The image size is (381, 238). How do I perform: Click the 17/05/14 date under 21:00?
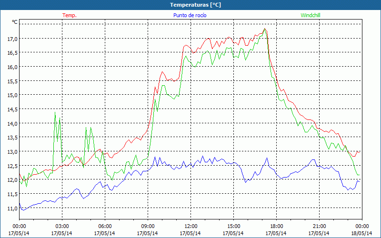tap(319, 233)
